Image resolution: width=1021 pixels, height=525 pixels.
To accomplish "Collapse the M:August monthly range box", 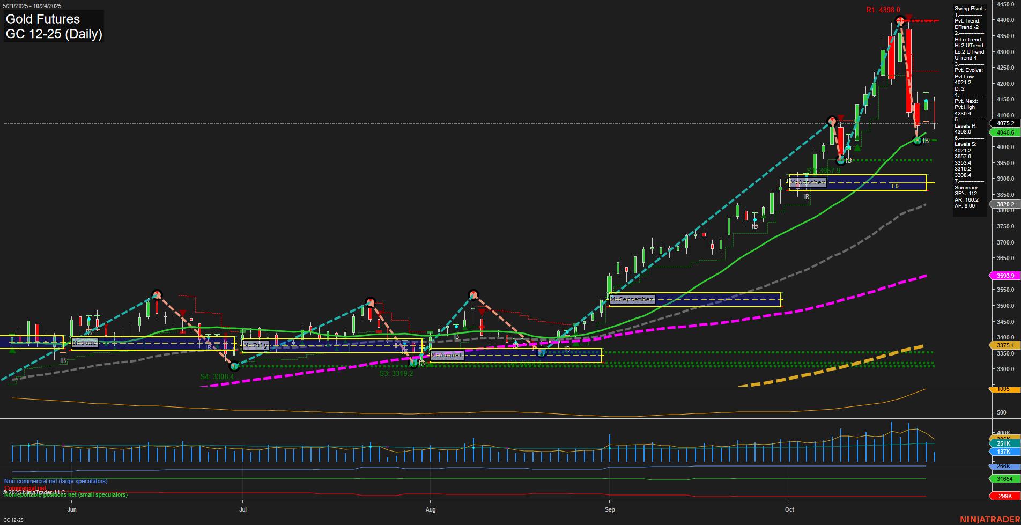I will click(x=448, y=354).
